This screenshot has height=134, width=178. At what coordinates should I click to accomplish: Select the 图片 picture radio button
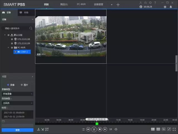pos(22,85)
